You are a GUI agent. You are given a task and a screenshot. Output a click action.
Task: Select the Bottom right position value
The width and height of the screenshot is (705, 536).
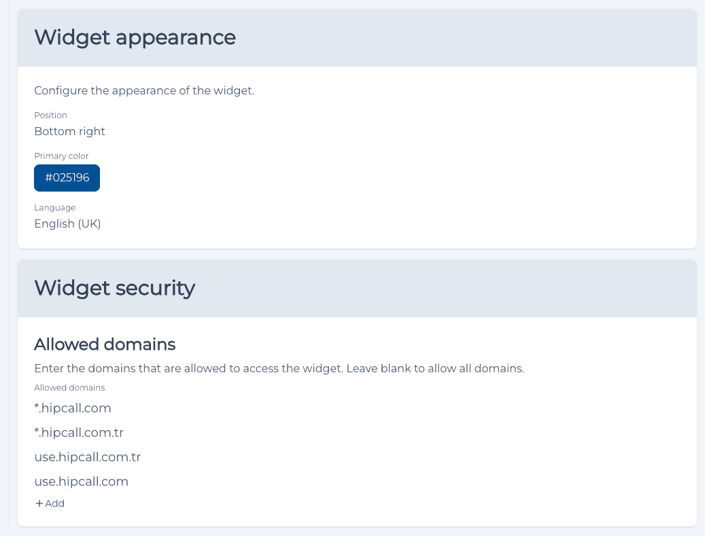tap(70, 131)
